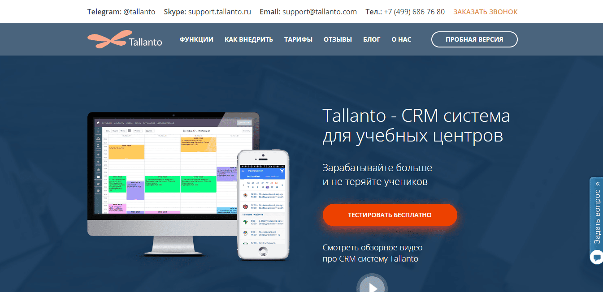Go to the КАК ВНЕДРИТЬ section

point(249,39)
